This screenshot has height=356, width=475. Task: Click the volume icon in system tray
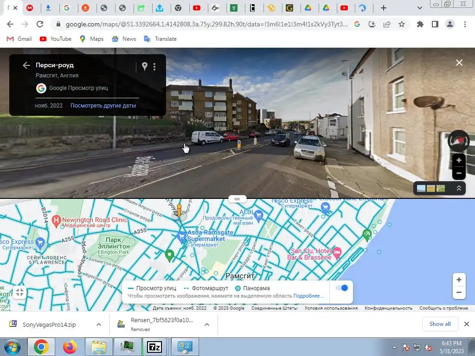tap(428, 347)
